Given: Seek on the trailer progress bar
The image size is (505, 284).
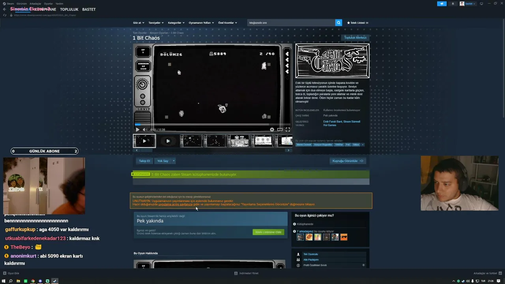Looking at the screenshot, I should (x=212, y=124).
